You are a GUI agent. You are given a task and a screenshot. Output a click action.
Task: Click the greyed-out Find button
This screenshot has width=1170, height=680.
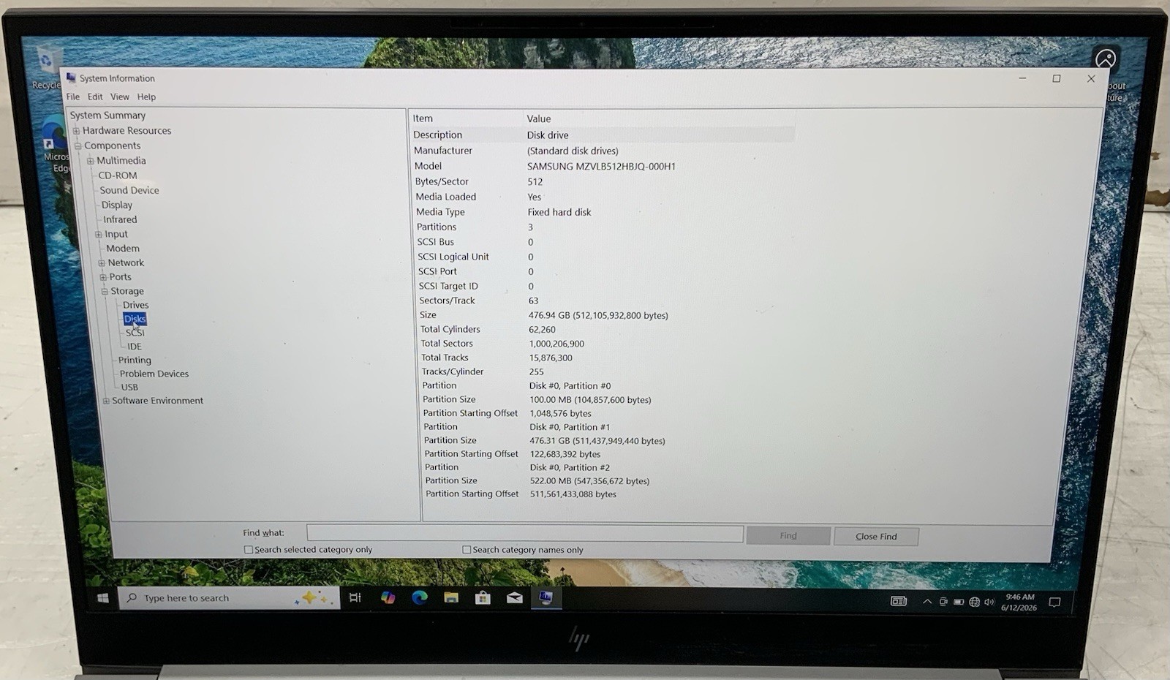(788, 536)
